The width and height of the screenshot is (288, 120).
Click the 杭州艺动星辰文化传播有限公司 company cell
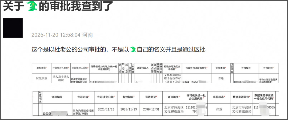point(79,80)
